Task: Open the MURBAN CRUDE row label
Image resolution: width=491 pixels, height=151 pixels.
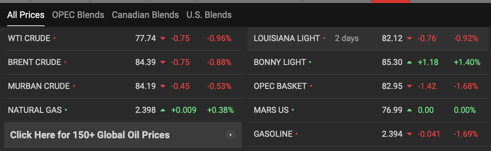Action: pos(39,86)
